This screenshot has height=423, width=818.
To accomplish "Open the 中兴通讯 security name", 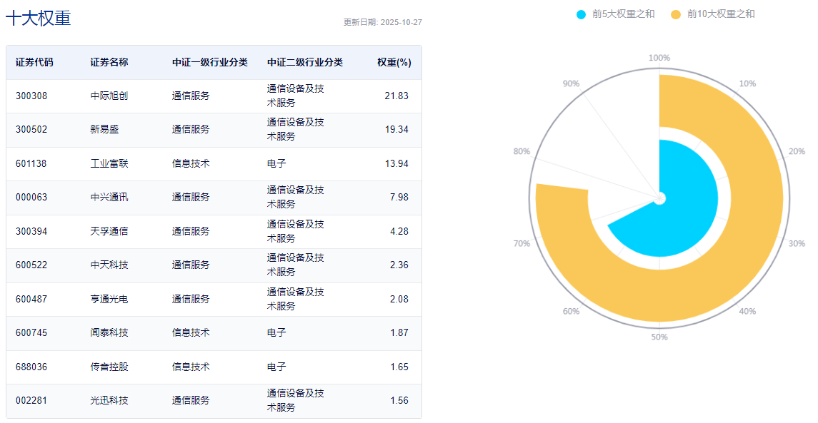I will [109, 197].
